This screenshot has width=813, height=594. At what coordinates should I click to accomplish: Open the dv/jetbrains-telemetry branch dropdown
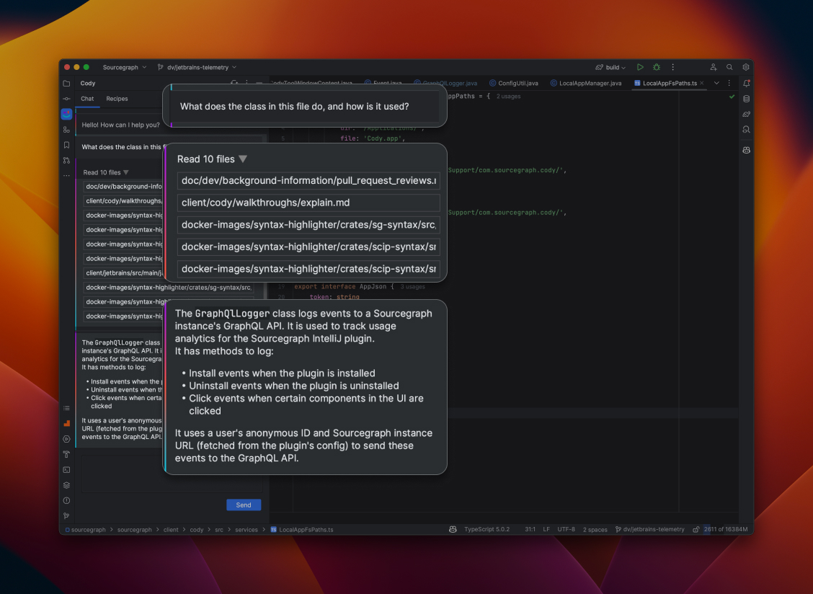click(197, 68)
